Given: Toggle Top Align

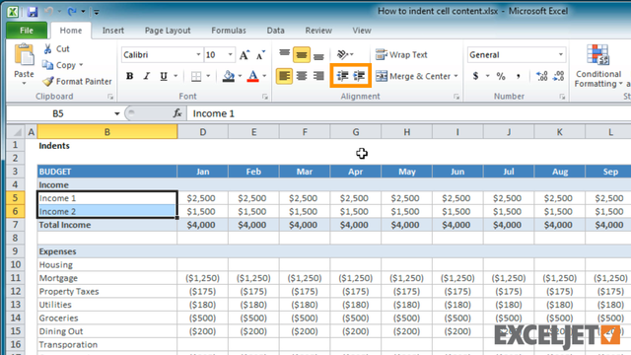Looking at the screenshot, I should click(x=285, y=54).
